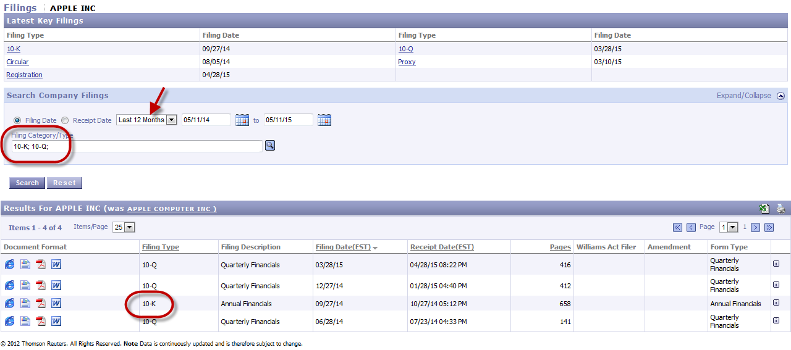Select the Receipt Date radio button
This screenshot has width=791, height=350.
point(65,120)
